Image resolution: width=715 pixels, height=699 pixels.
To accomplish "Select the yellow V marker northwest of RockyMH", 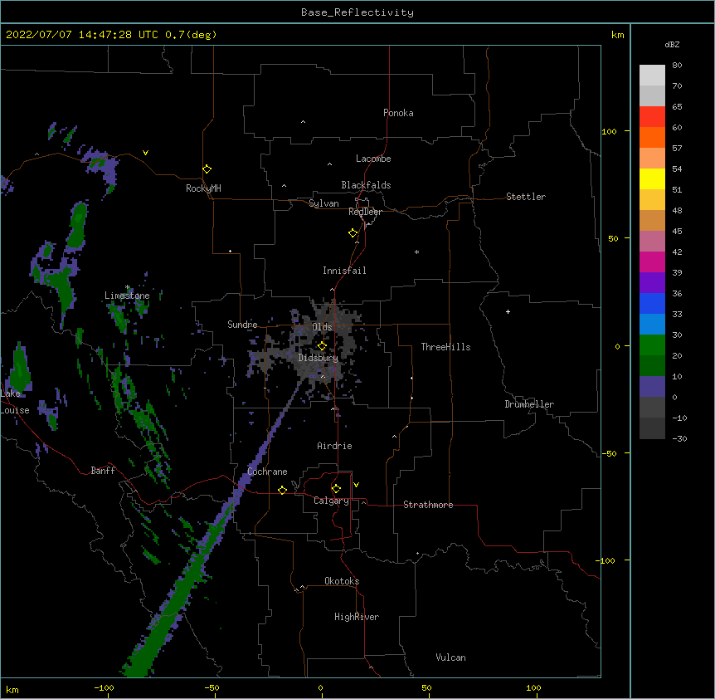I will click(145, 153).
